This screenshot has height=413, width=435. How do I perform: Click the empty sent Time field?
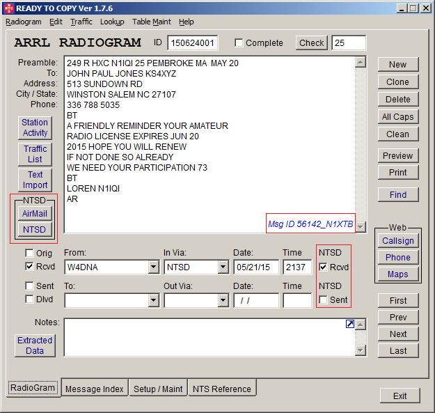coord(297,300)
